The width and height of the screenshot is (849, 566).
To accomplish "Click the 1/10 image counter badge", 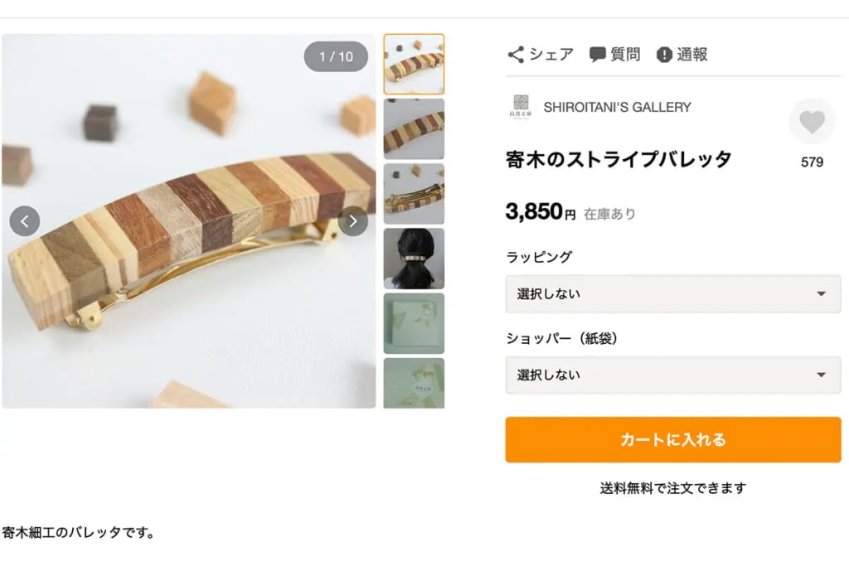I will click(x=335, y=58).
